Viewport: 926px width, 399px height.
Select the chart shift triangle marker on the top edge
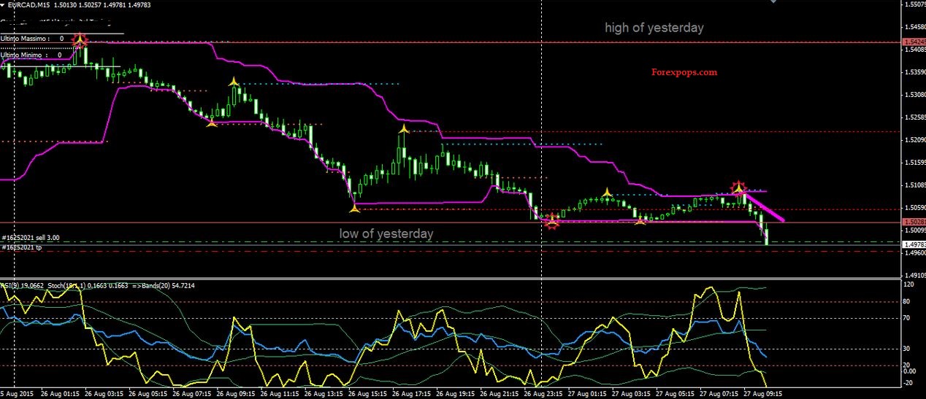pos(775,1)
